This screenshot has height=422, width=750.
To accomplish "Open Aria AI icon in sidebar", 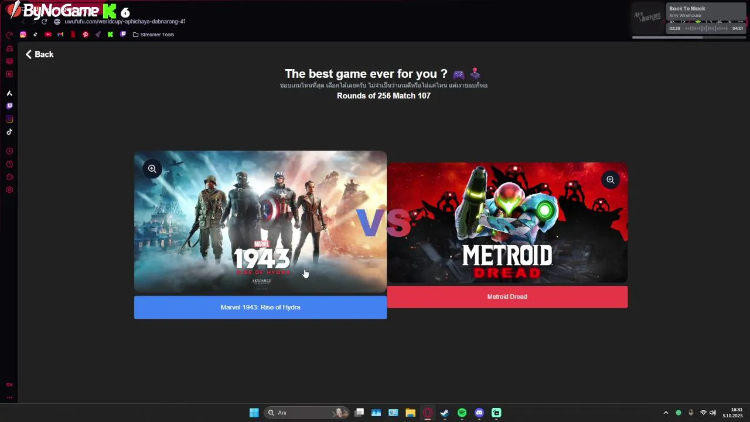I will tap(9, 93).
